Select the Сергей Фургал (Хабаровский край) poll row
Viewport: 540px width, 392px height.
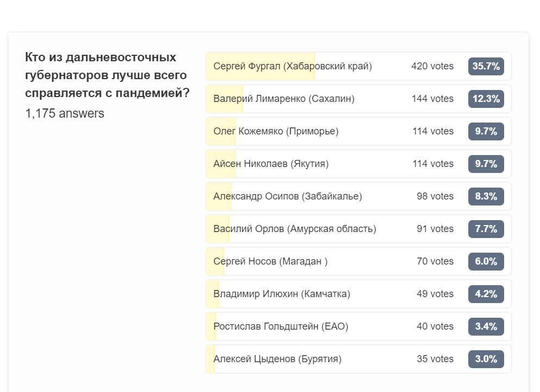[x=359, y=66]
